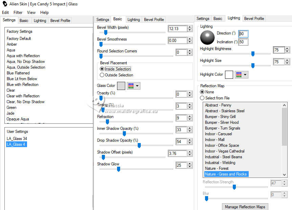Open Bevel Profile tab in middle panel
The height and width of the screenshot is (210, 292).
click(x=154, y=20)
